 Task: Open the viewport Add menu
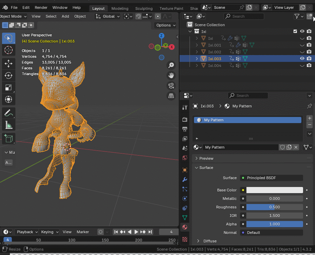(65, 16)
